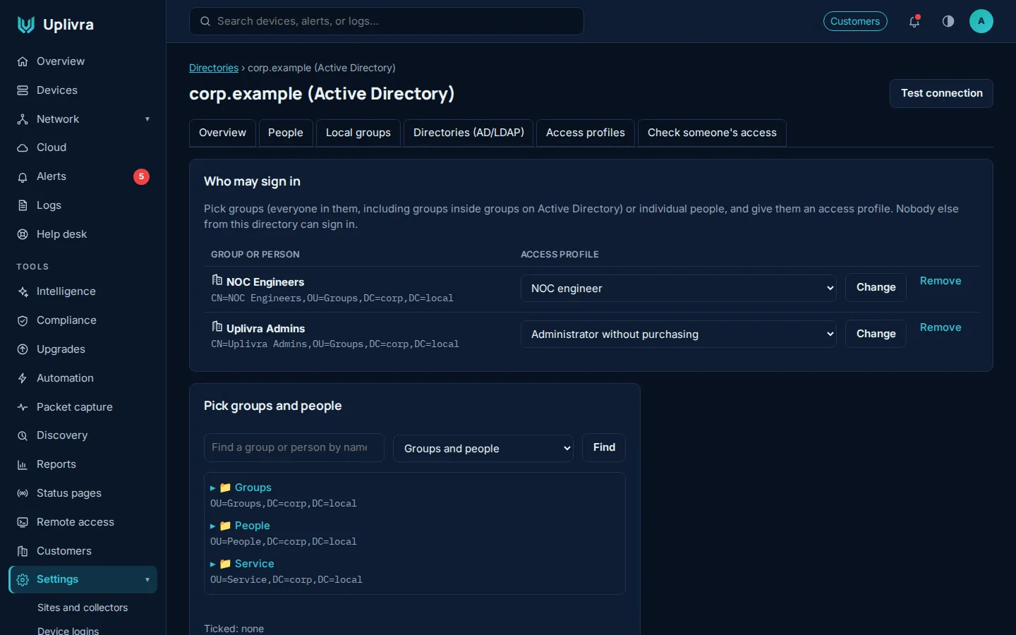Follow the Directories breadcrumb link
The height and width of the screenshot is (635, 1016).
(x=214, y=68)
